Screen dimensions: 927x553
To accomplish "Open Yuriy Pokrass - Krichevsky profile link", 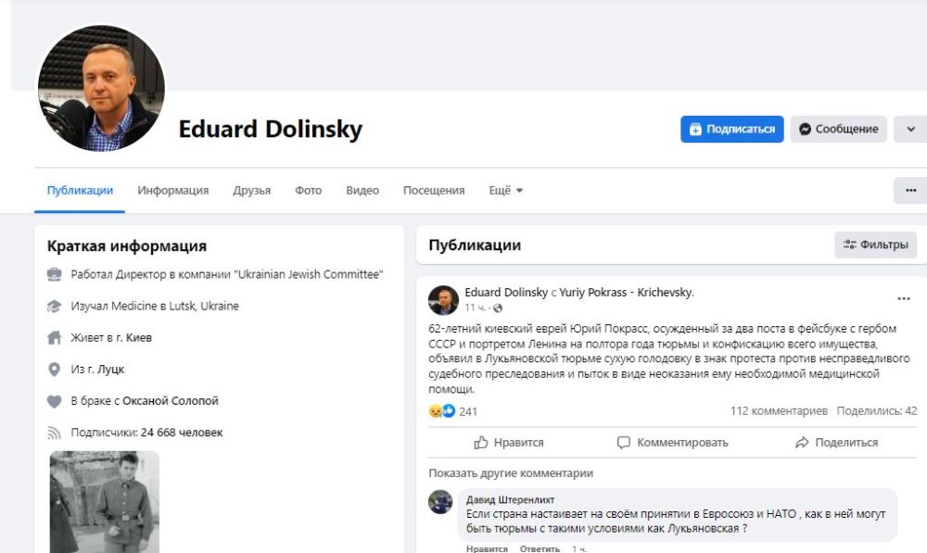I will click(626, 293).
